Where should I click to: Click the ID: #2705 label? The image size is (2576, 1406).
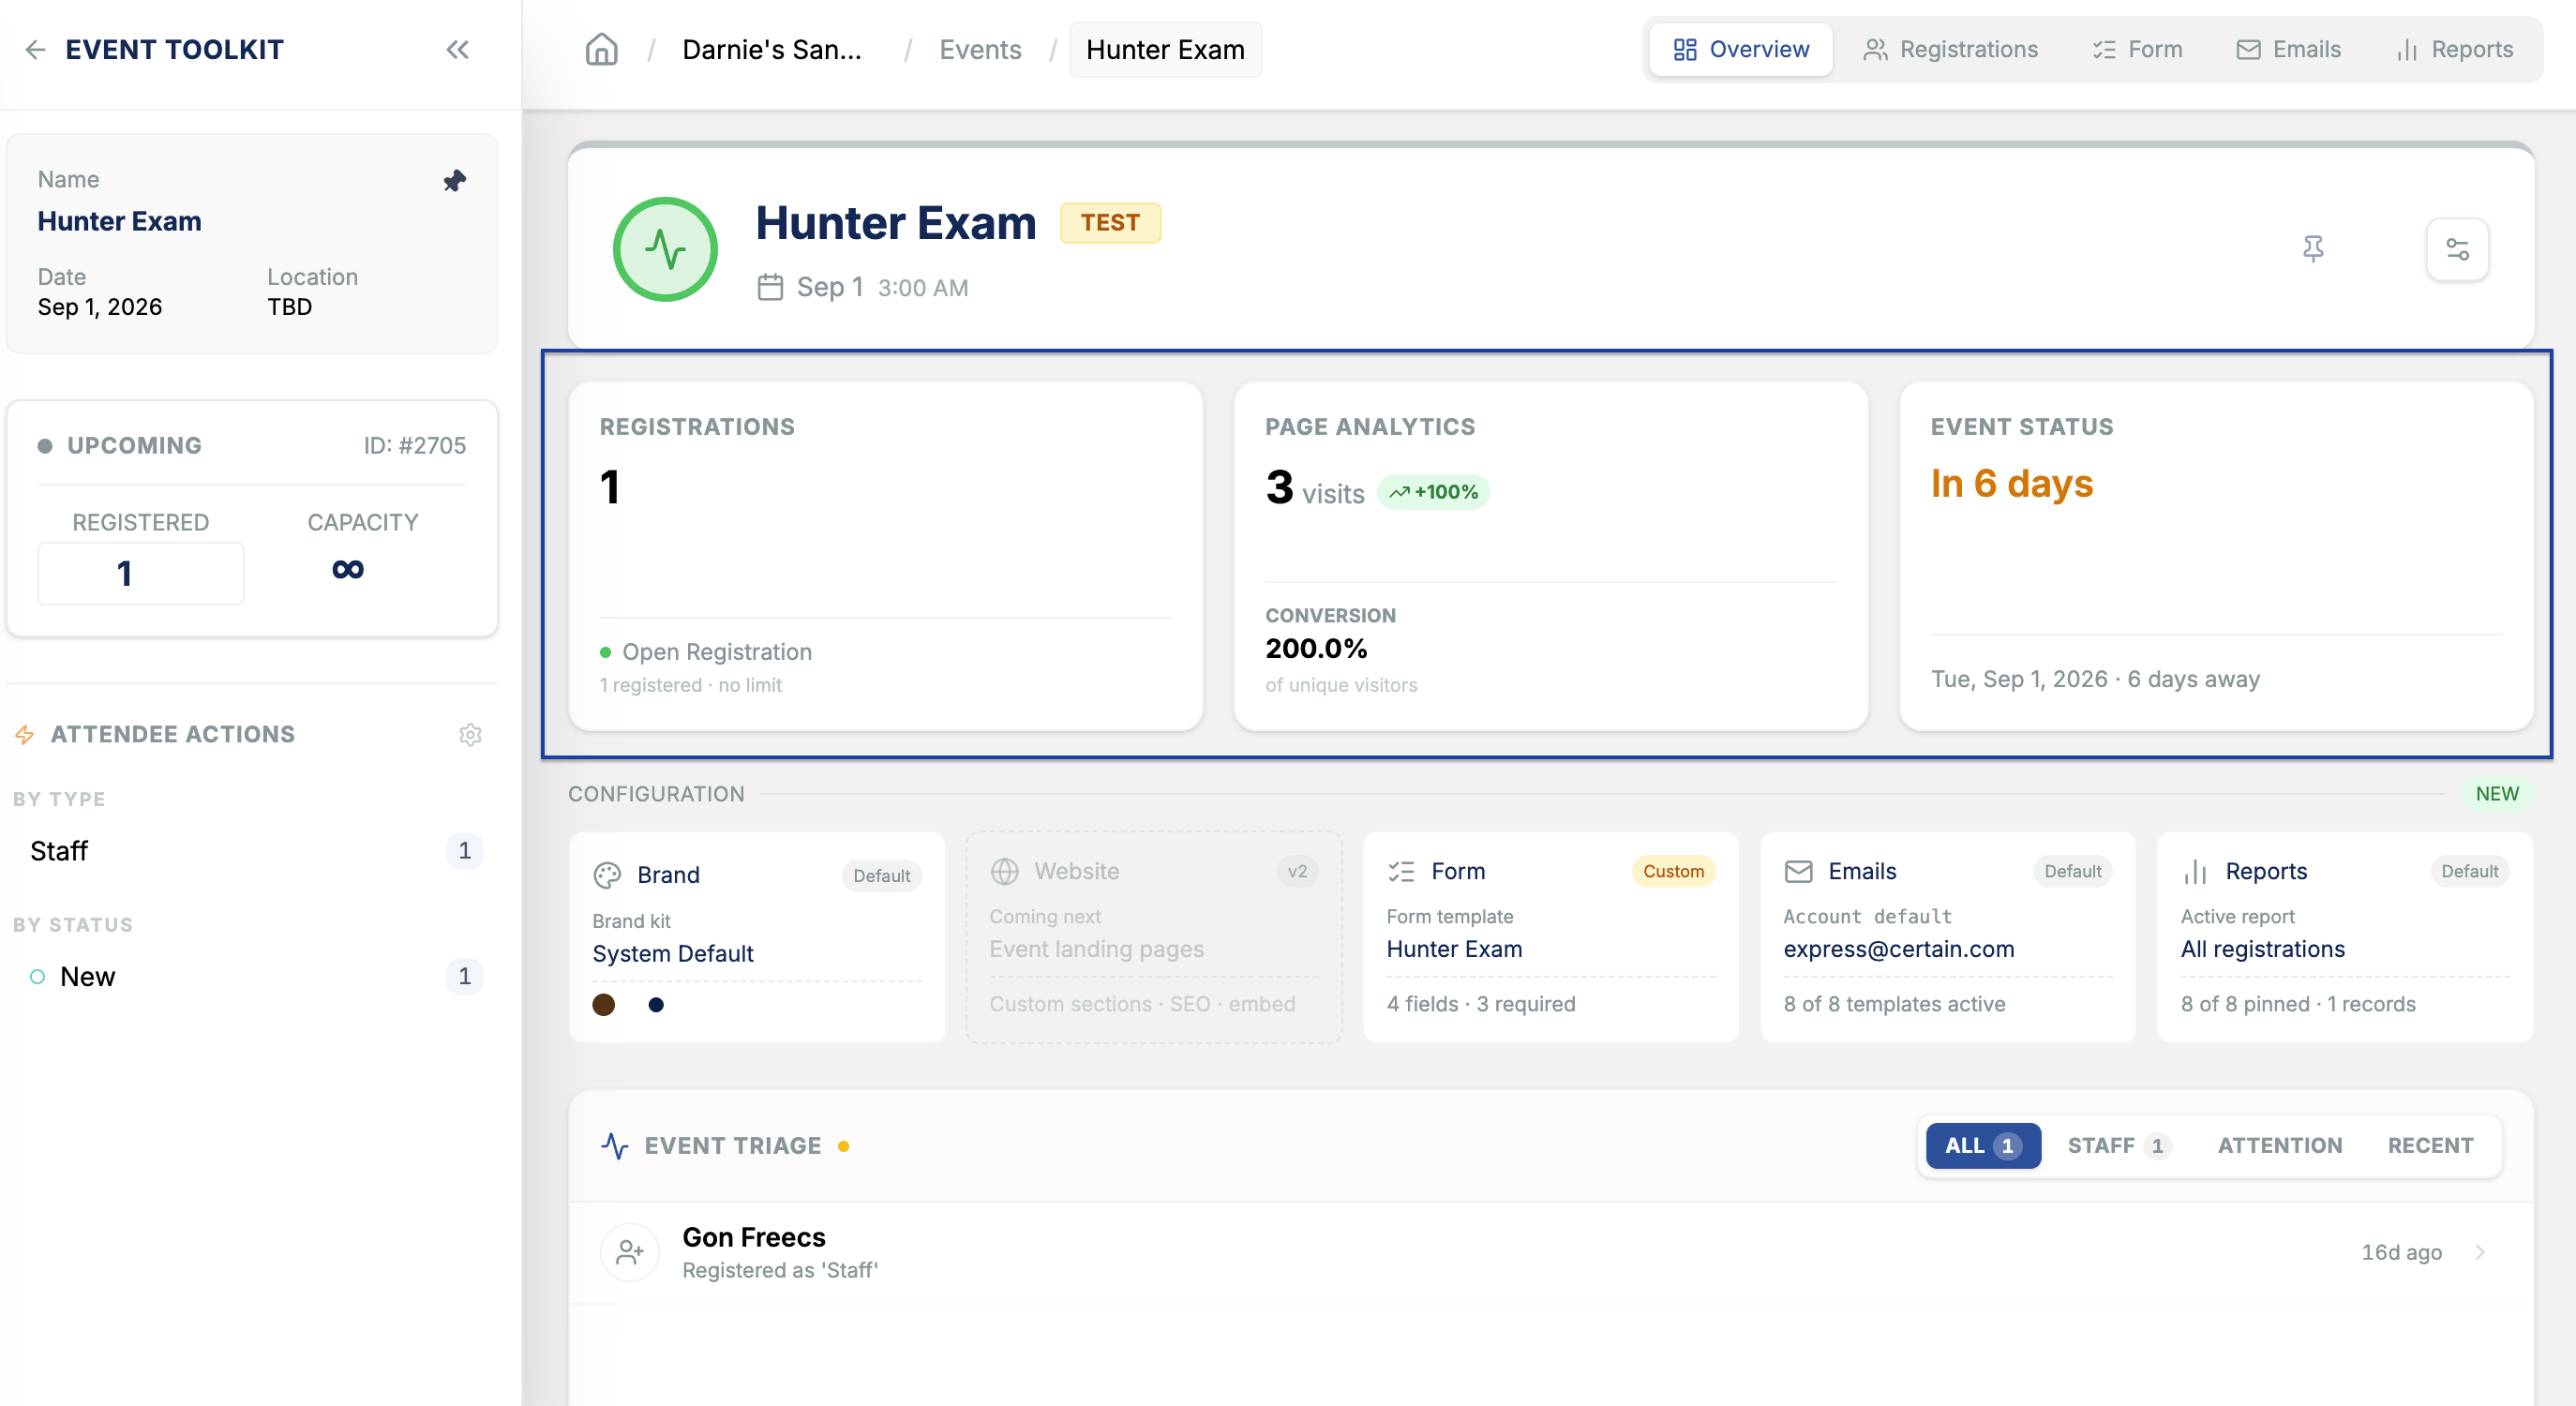click(x=414, y=446)
